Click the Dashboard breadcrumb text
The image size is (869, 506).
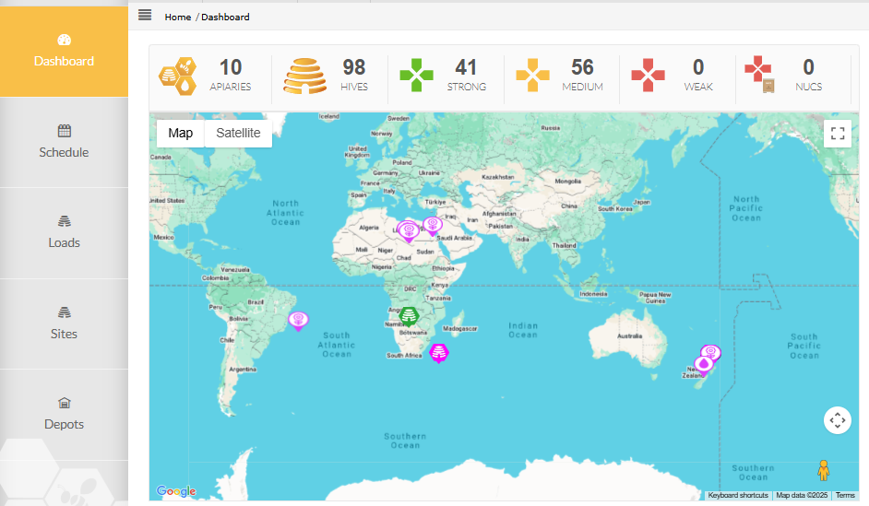click(225, 18)
